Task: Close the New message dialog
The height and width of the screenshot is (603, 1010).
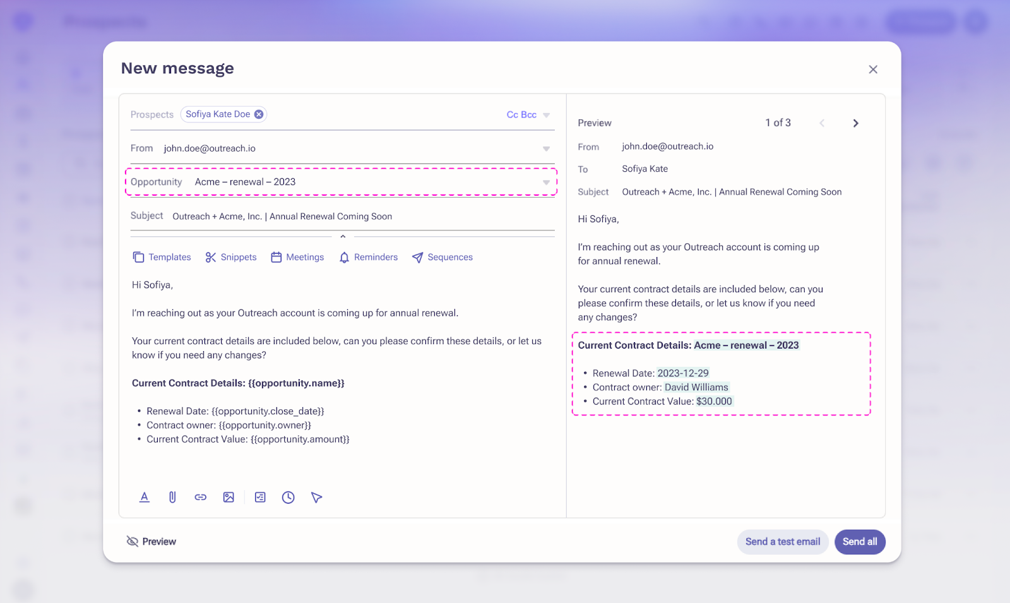Action: (x=873, y=69)
